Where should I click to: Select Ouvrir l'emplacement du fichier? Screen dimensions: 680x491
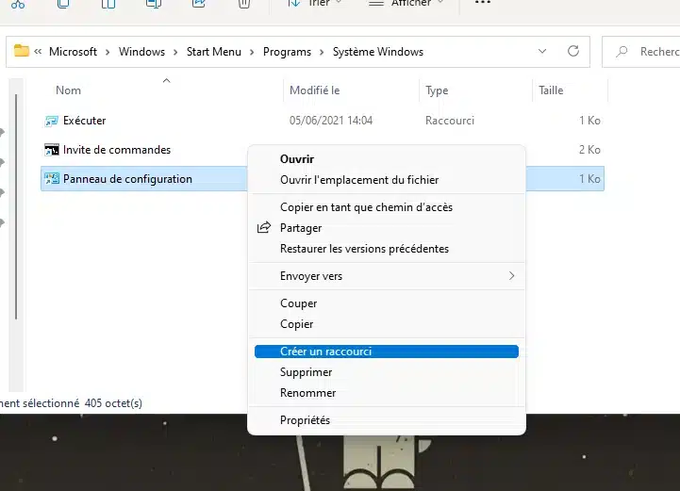tap(359, 180)
